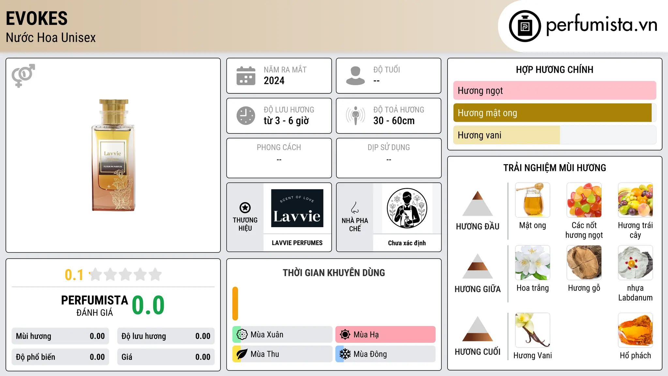
Task: Click the flower icon for Mùa Xuân
Action: [x=242, y=335]
